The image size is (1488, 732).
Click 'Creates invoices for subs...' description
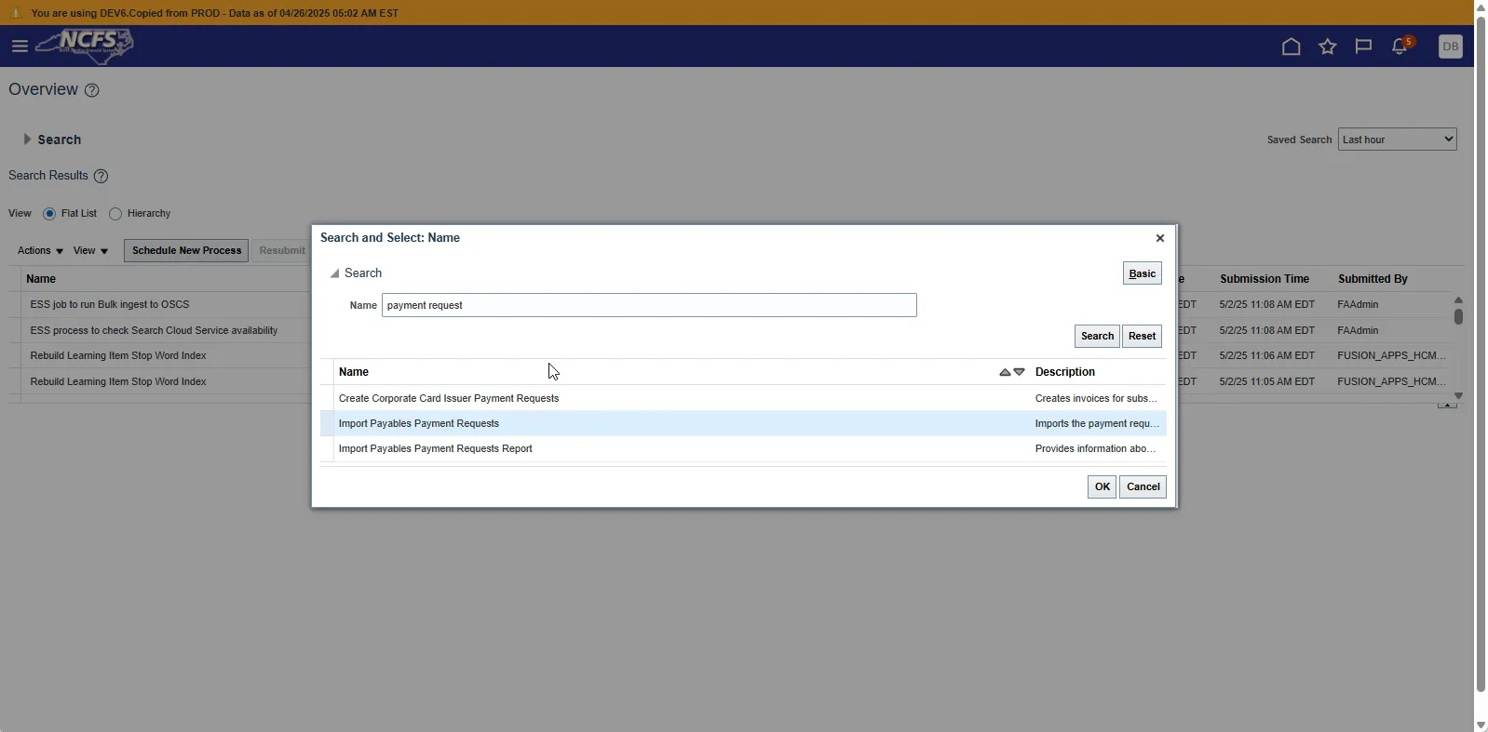click(1096, 398)
